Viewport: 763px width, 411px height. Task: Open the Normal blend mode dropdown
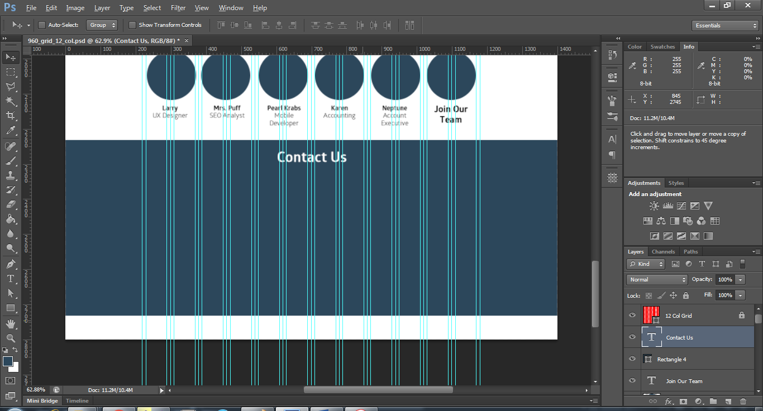[x=657, y=279]
